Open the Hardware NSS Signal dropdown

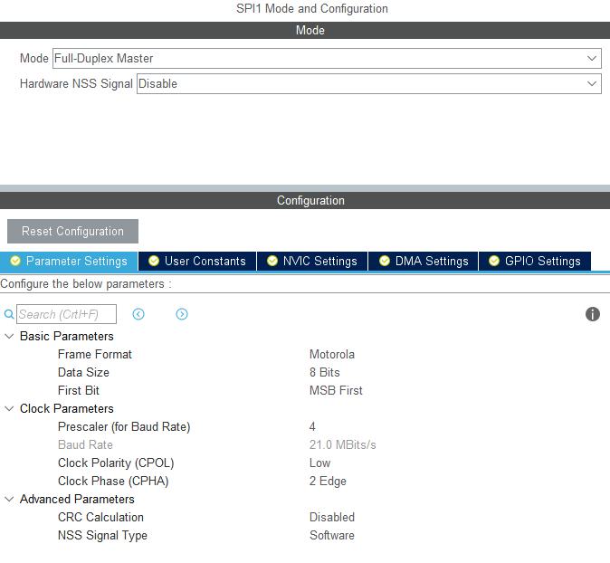pyautogui.click(x=368, y=83)
